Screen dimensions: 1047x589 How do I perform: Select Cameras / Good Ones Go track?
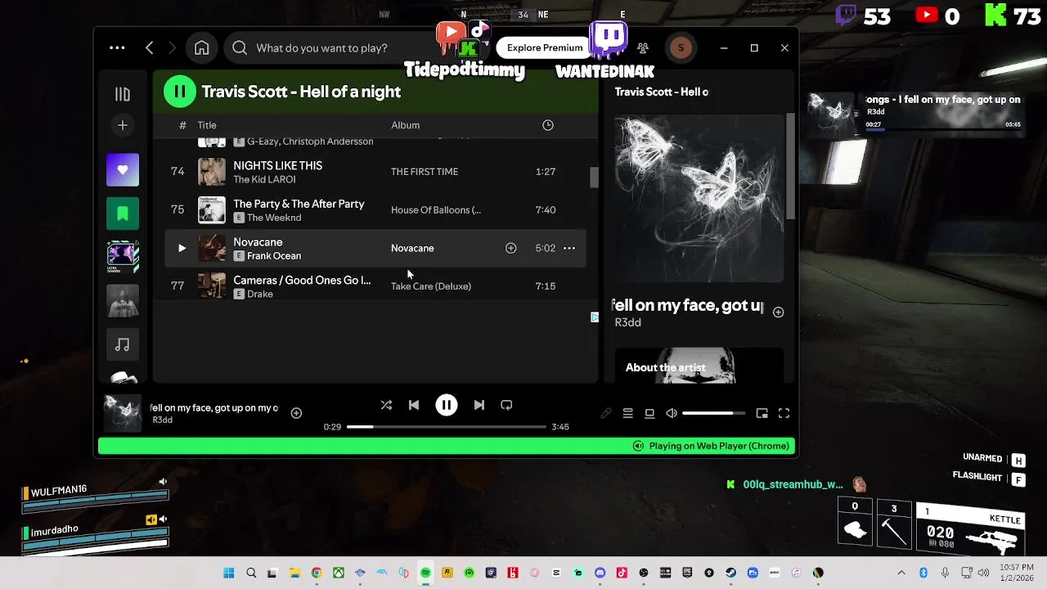tap(302, 280)
